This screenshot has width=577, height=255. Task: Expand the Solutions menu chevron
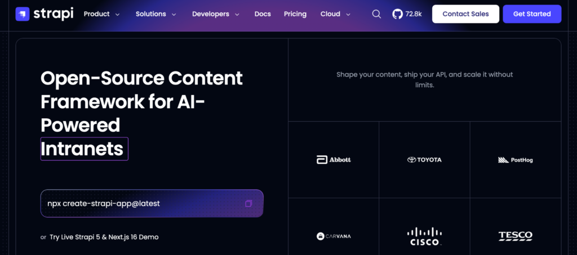(x=174, y=14)
